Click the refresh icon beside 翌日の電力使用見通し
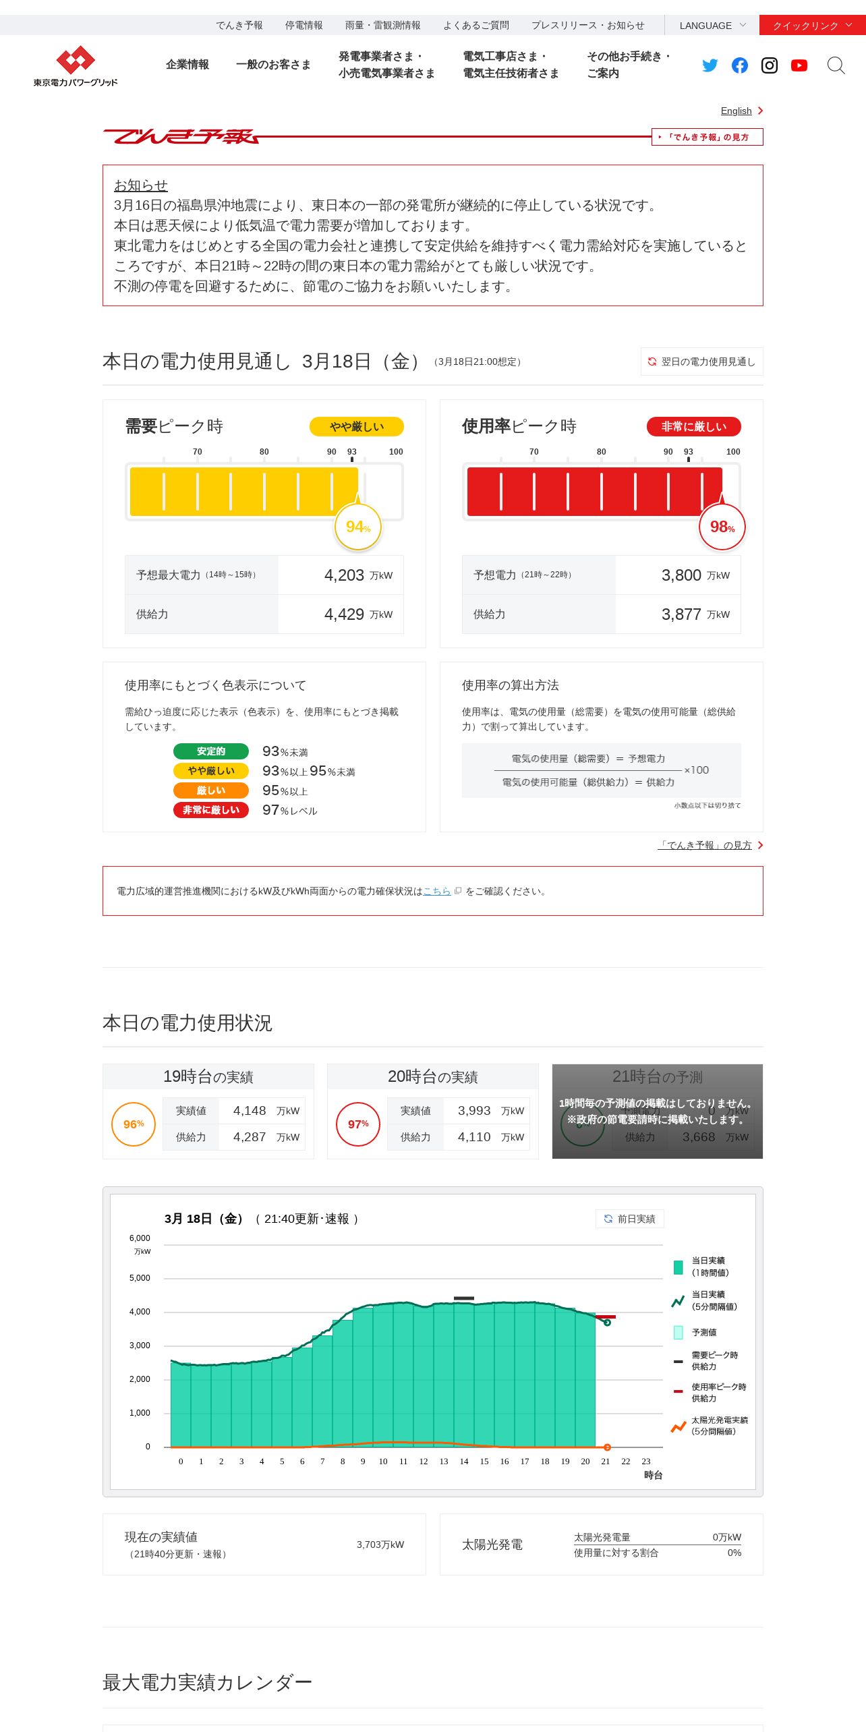 pos(652,362)
